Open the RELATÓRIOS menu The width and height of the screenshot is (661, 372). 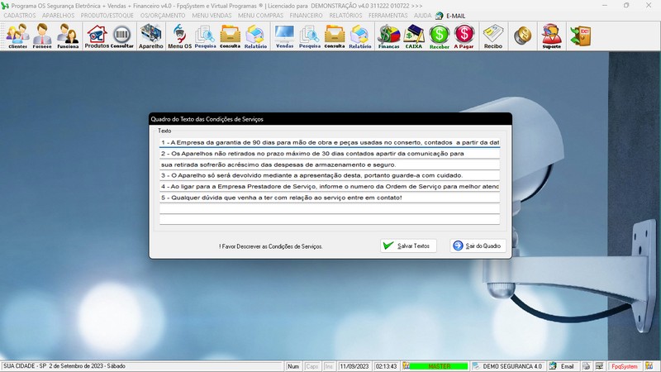[x=345, y=16]
